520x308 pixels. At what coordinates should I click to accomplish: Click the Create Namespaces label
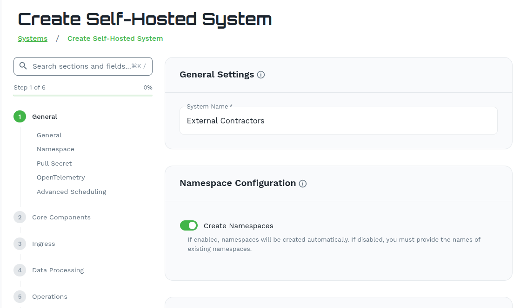click(239, 225)
